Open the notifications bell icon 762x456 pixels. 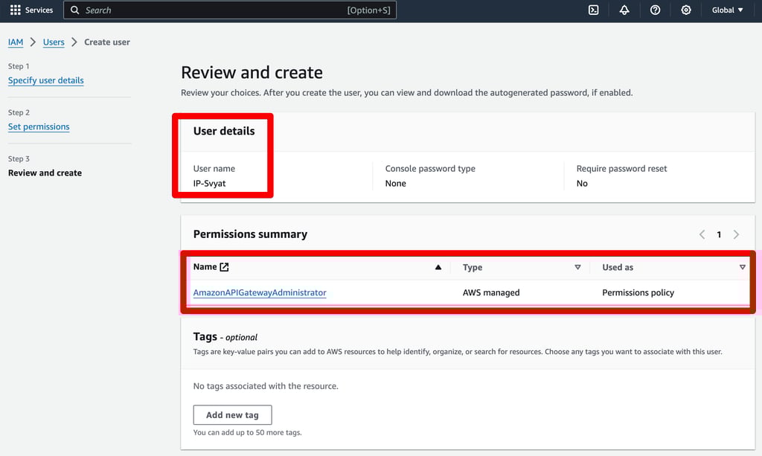624,10
